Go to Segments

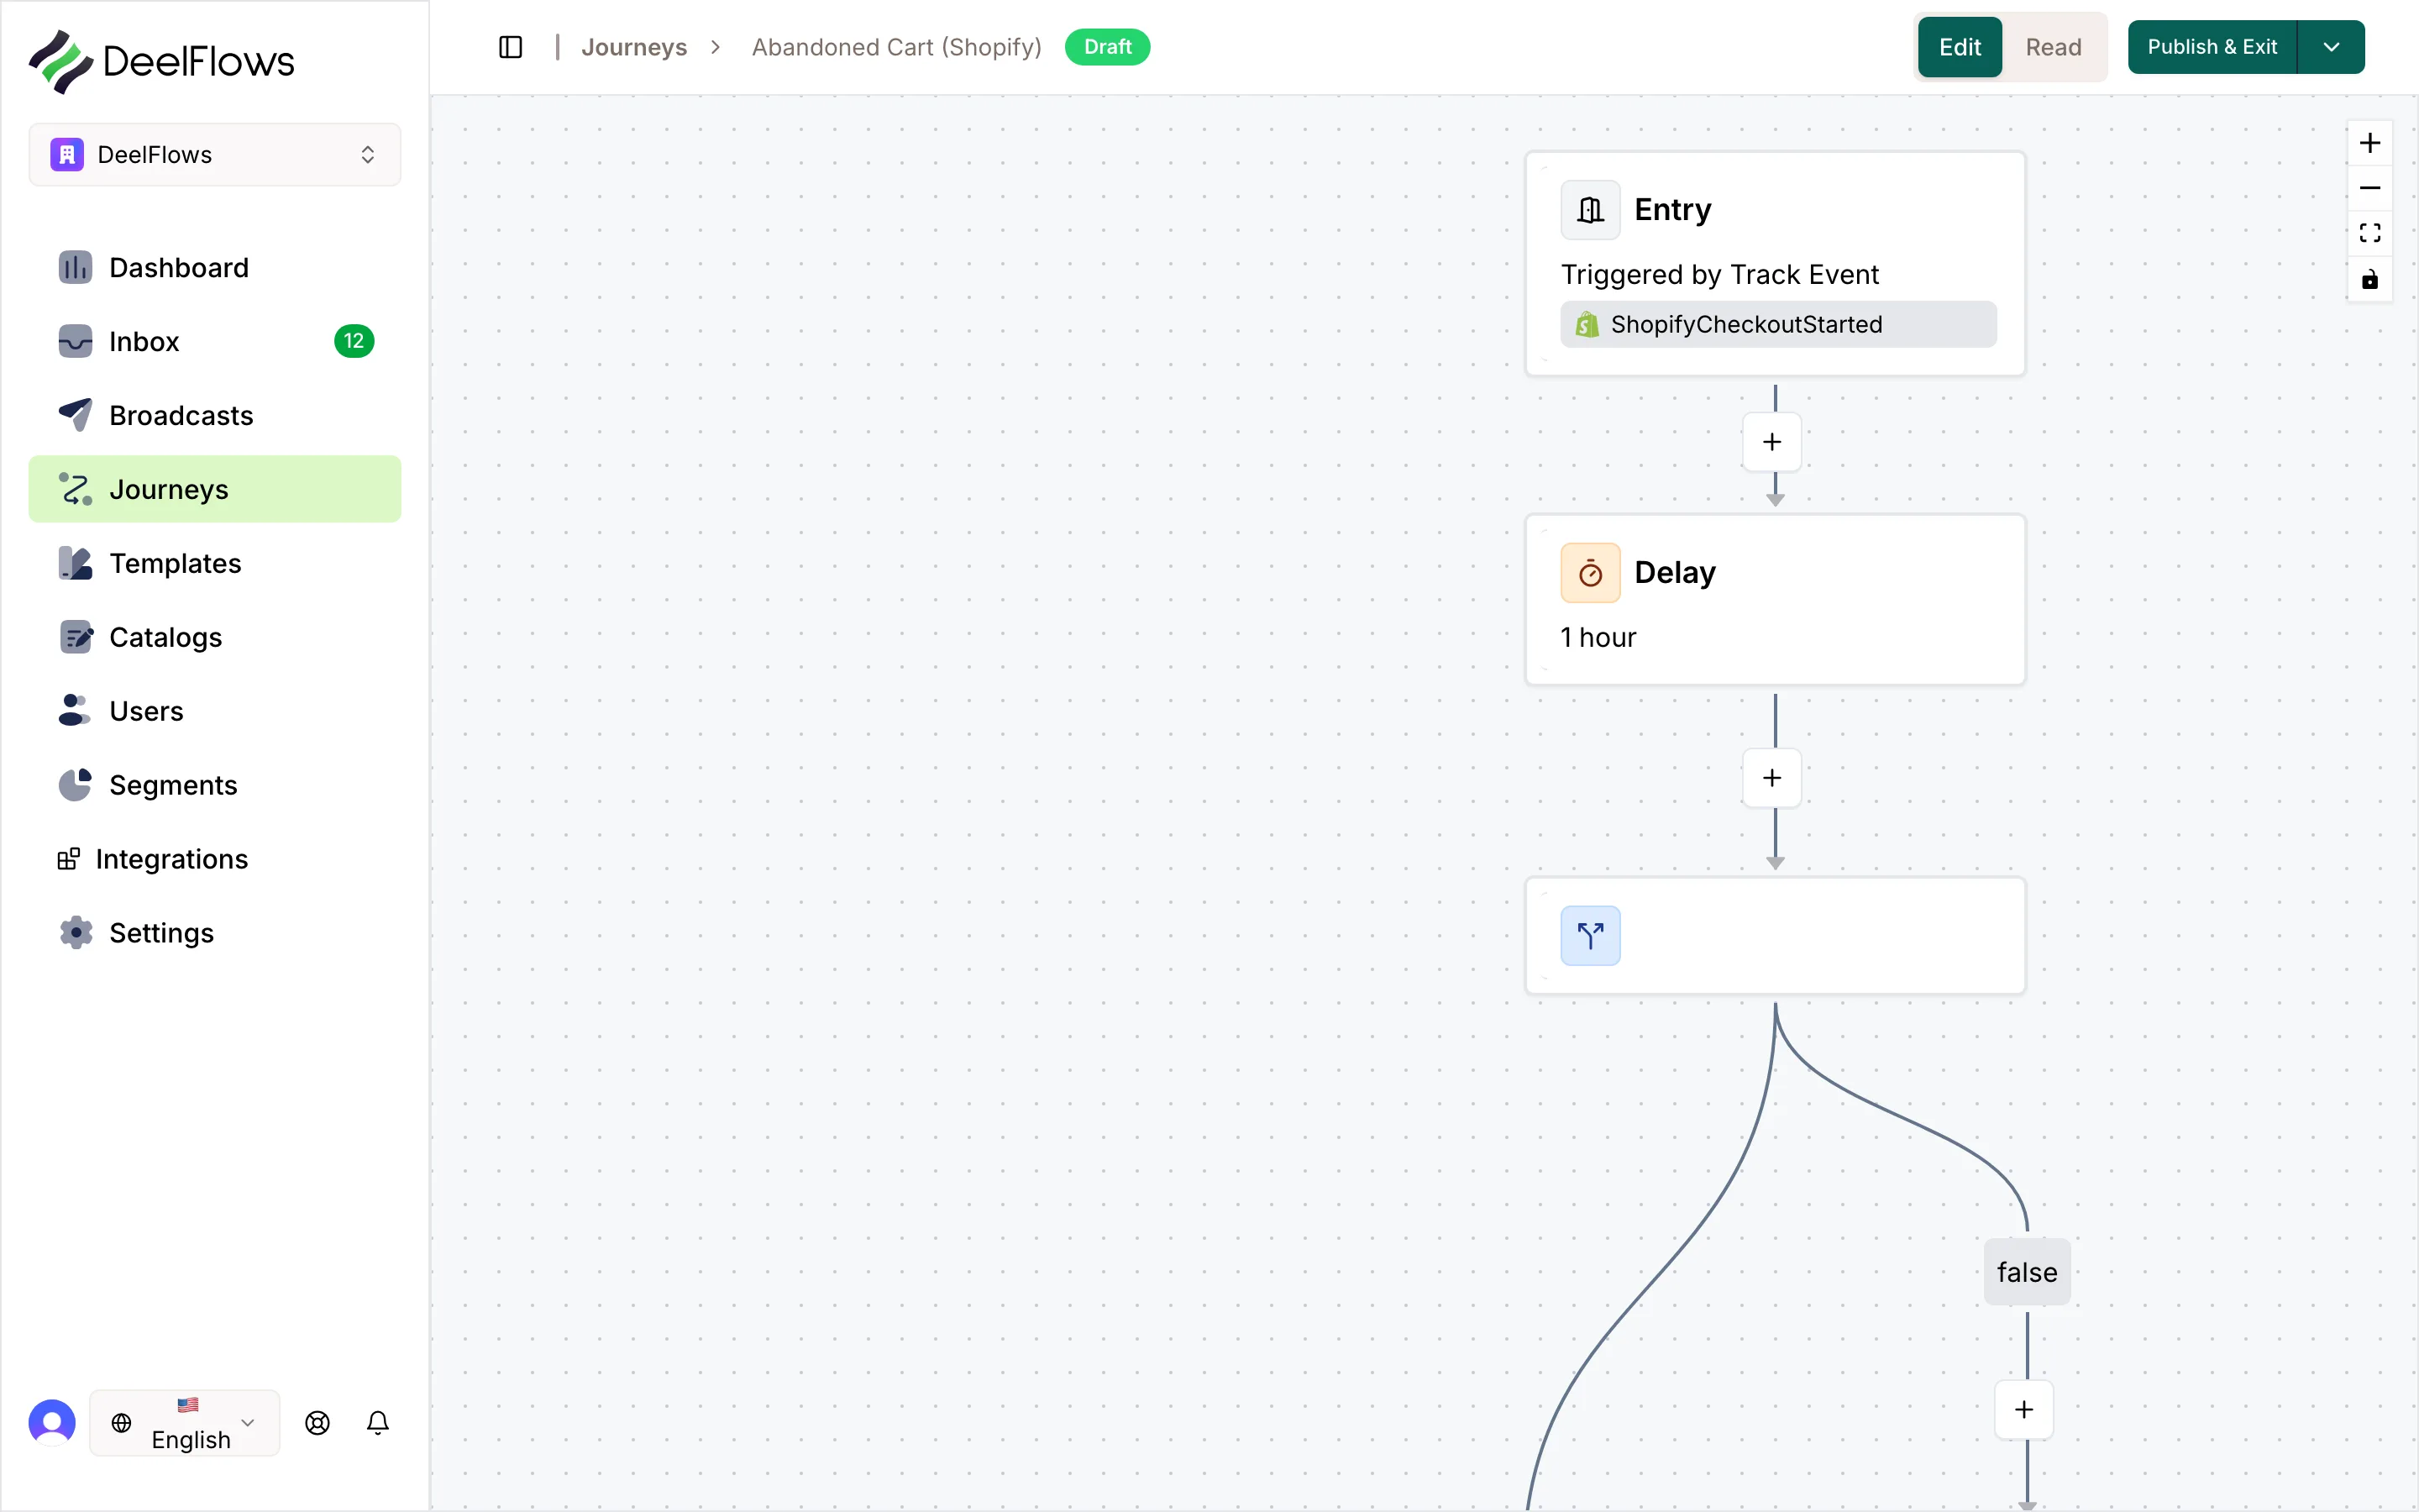click(x=215, y=786)
